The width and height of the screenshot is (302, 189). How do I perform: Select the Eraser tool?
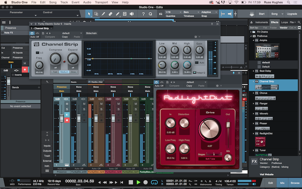coord(110,14)
